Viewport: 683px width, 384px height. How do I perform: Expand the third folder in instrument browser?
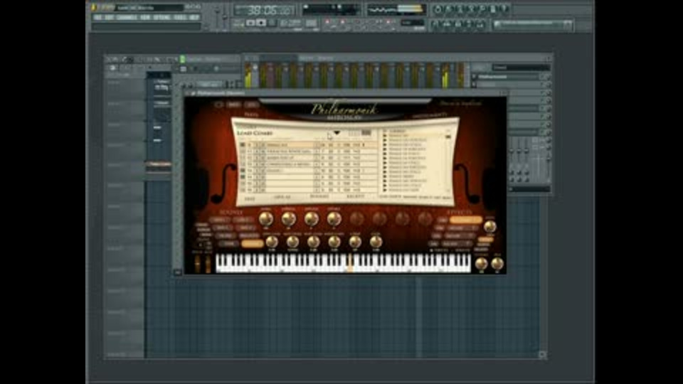coord(385,144)
